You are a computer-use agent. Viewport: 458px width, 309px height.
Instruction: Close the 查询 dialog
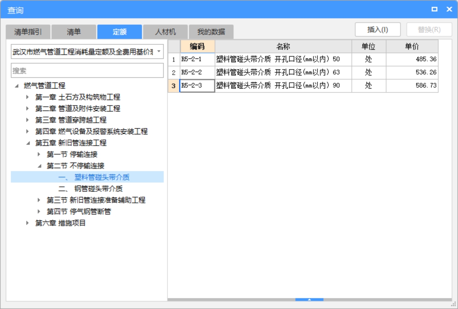point(449,10)
